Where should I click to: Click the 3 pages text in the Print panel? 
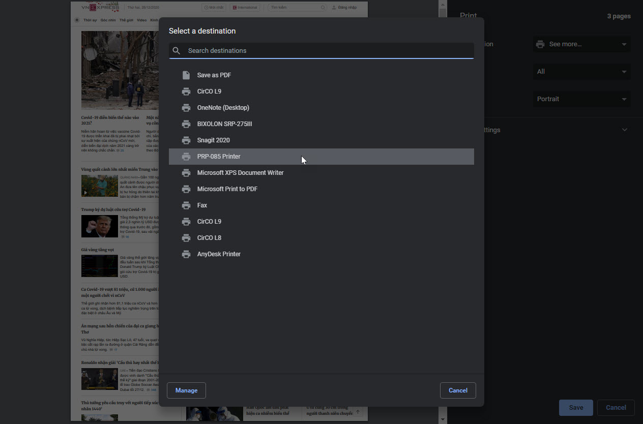tap(619, 16)
